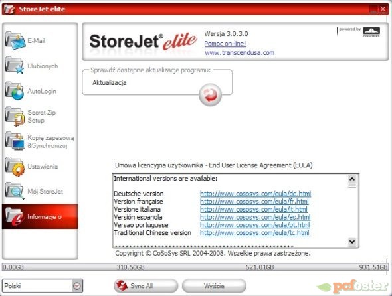Click 'International versions are available:' text
392x296 pixels.
[165, 179]
